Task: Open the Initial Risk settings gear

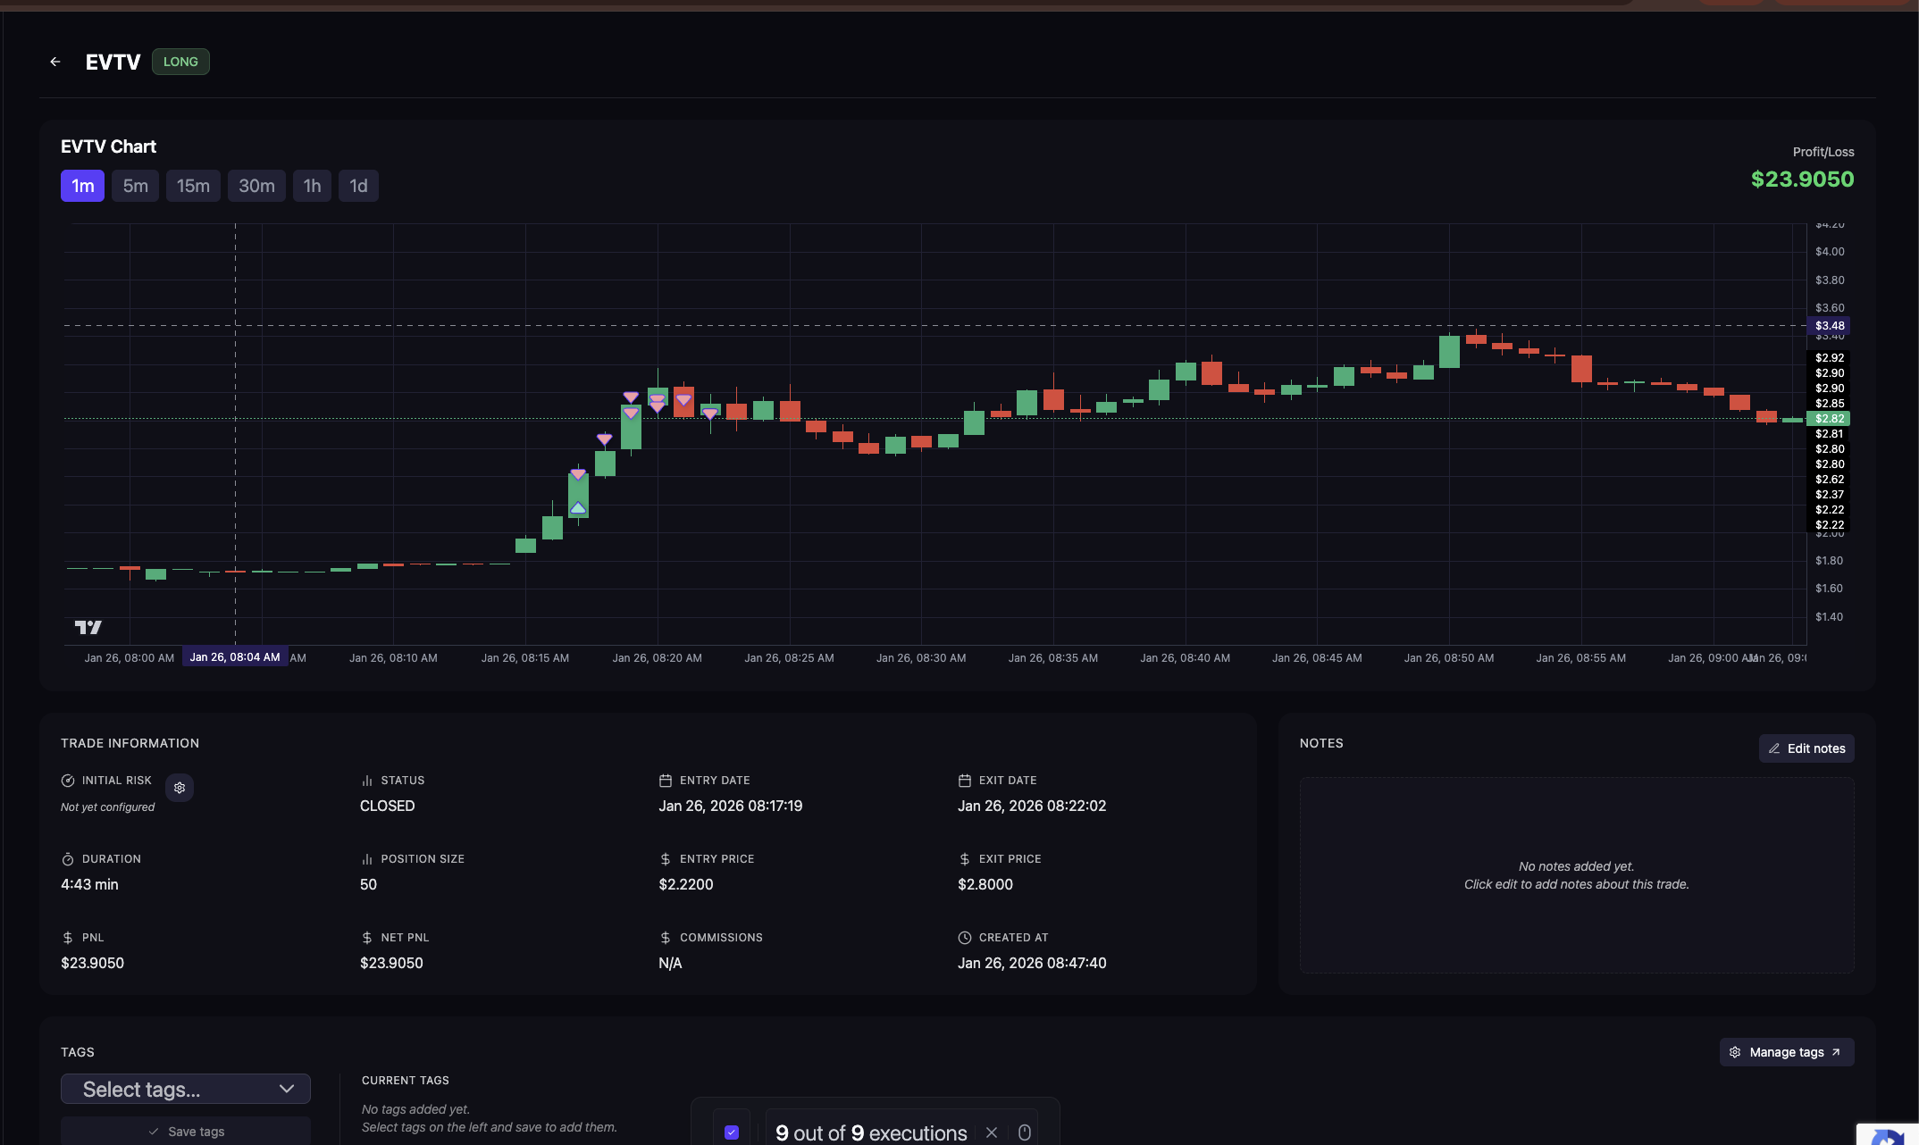Action: pos(180,788)
